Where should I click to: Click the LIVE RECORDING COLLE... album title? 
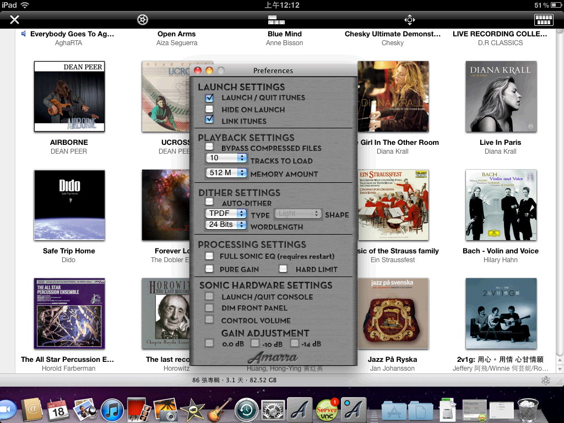[x=500, y=34]
